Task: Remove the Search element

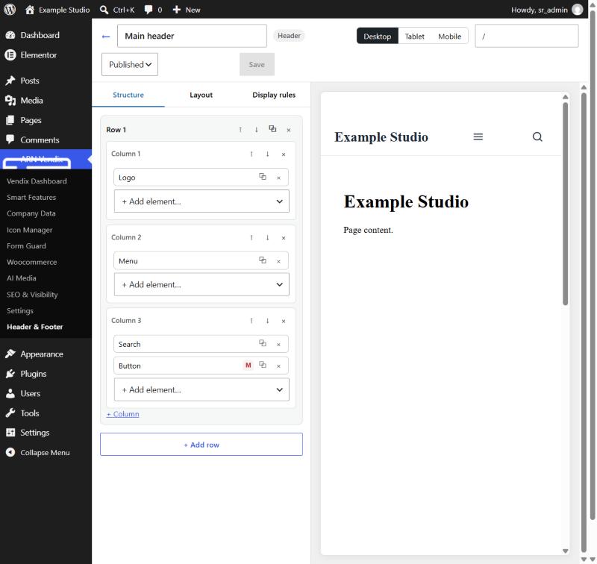Action: click(278, 345)
